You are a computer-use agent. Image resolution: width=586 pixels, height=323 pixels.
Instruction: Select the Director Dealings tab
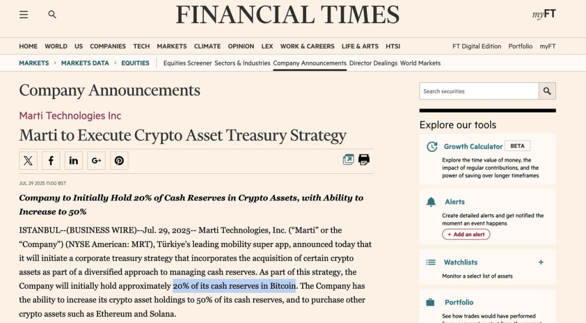tap(373, 63)
